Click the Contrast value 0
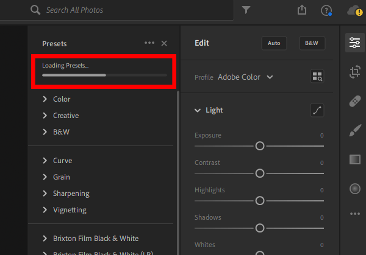Image resolution: width=366 pixels, height=255 pixels. pos(322,162)
